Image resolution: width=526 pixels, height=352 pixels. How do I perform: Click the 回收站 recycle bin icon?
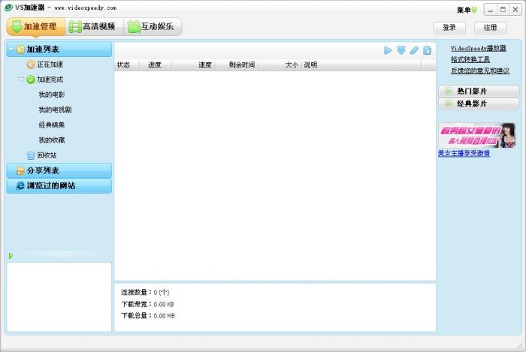[31, 155]
